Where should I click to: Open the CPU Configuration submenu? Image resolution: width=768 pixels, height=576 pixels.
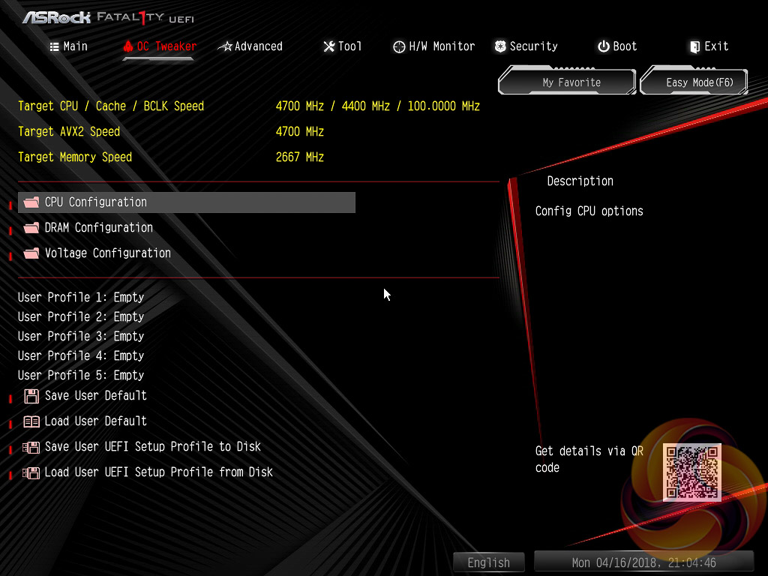[x=187, y=202]
